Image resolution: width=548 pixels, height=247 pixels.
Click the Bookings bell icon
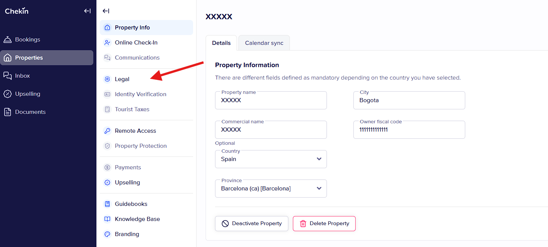coord(7,40)
